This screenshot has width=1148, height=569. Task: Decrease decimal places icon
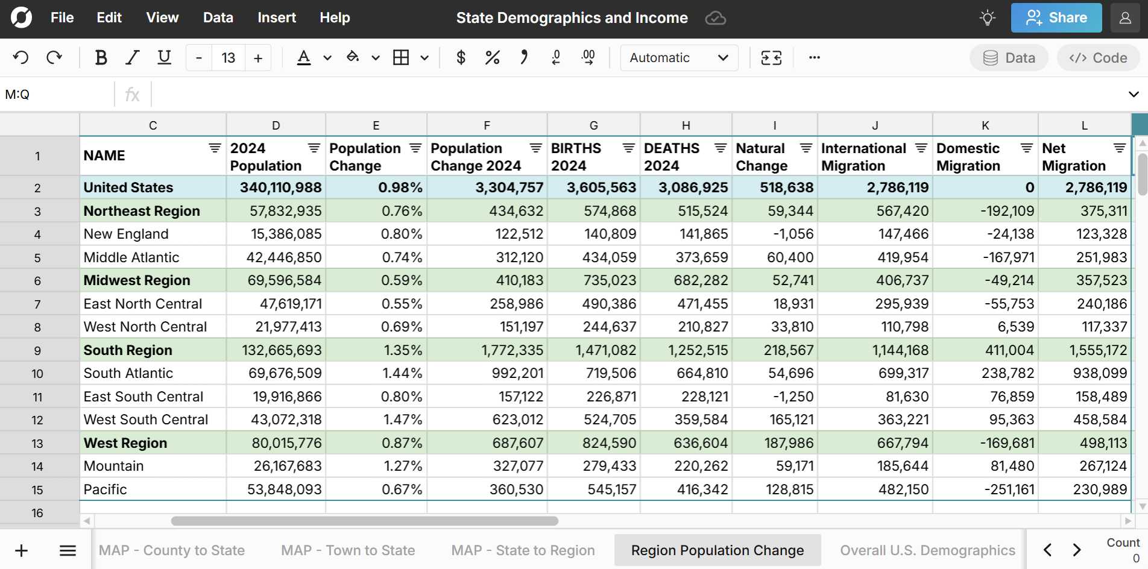556,58
